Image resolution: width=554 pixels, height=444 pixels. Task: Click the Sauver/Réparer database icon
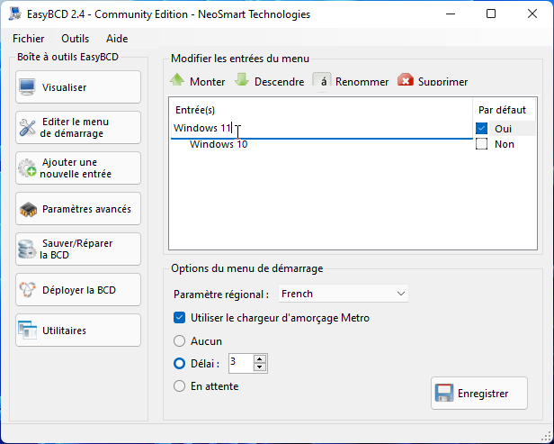[27, 249]
